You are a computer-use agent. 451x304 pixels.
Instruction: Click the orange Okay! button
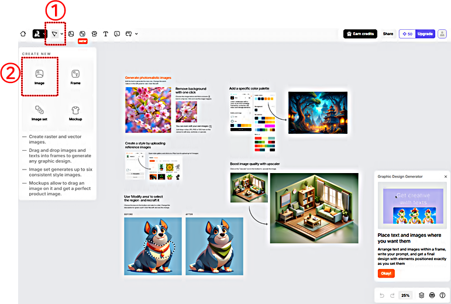point(386,273)
